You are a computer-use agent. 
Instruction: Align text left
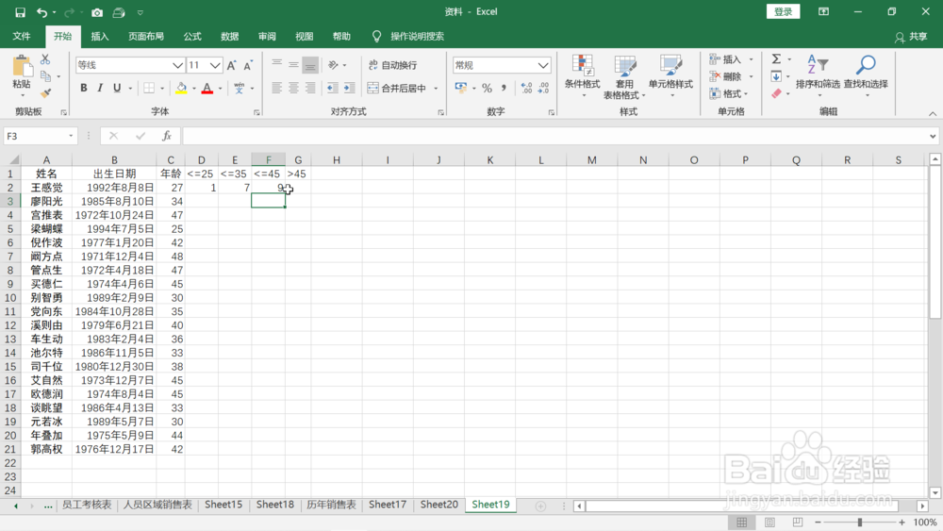click(x=276, y=89)
